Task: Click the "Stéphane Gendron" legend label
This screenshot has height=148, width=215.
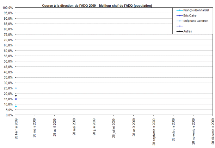Action: coord(195,21)
